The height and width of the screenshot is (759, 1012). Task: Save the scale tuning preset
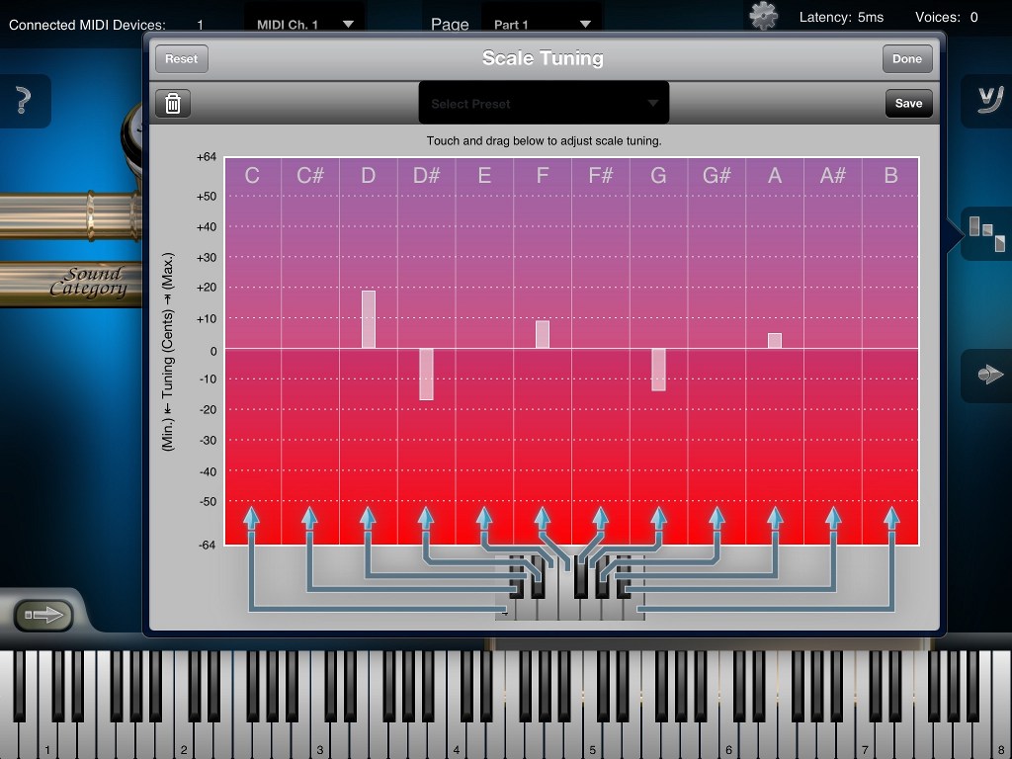pyautogui.click(x=908, y=104)
